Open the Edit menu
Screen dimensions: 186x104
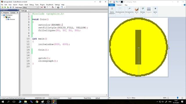[6, 5]
